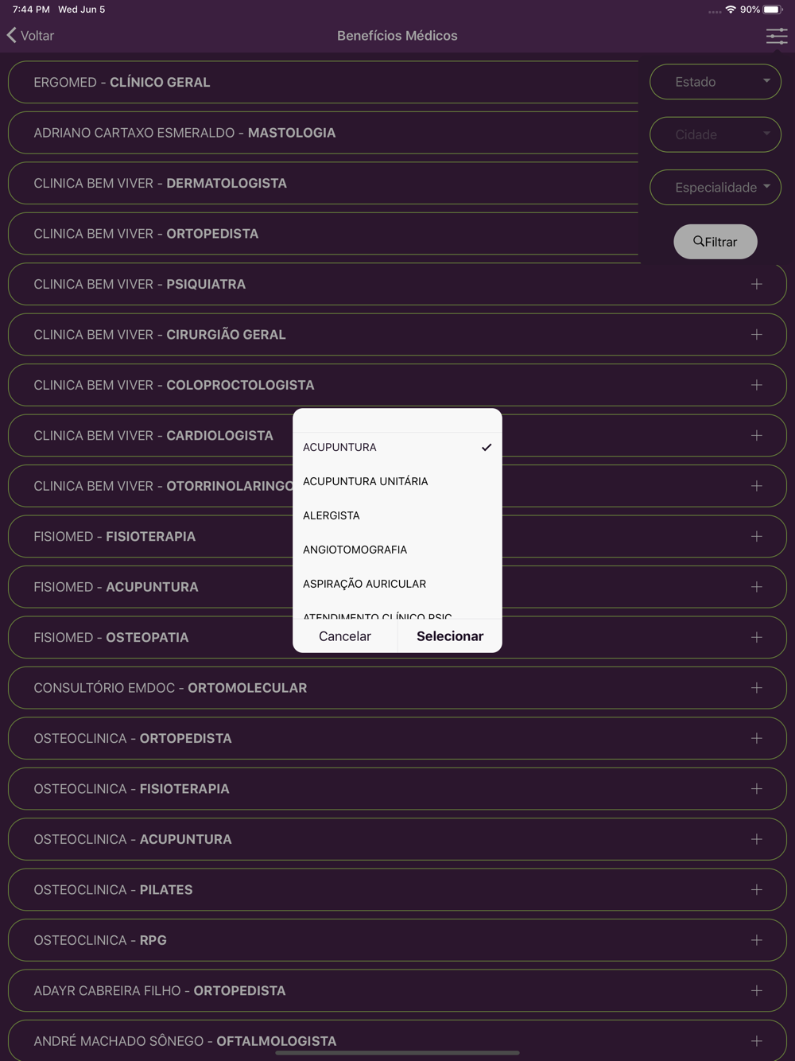Image resolution: width=795 pixels, height=1061 pixels.
Task: Click the Cancelar button
Action: pyautogui.click(x=345, y=636)
